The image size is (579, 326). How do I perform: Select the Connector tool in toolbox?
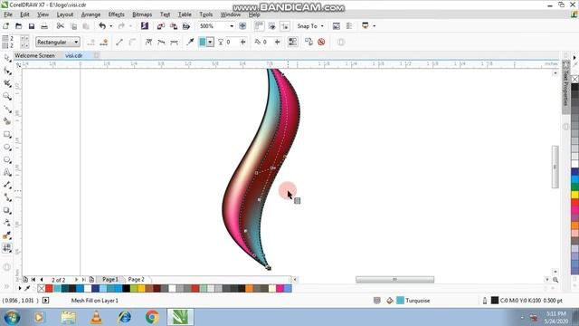point(7,197)
